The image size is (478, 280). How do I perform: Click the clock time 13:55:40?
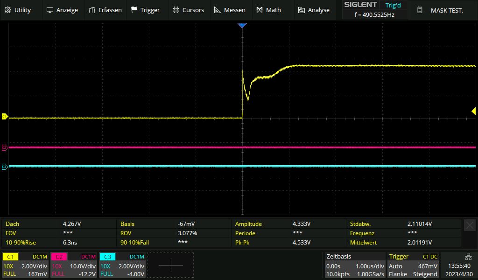[459, 266]
